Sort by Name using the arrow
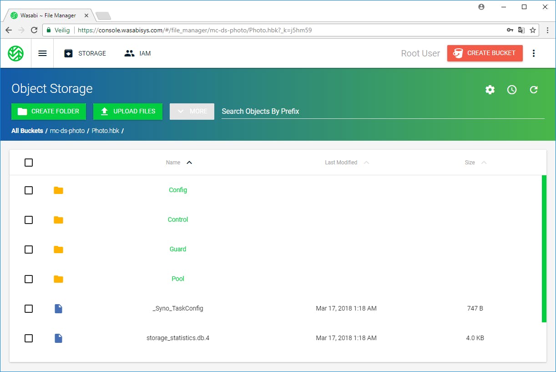The image size is (556, 372). (189, 162)
